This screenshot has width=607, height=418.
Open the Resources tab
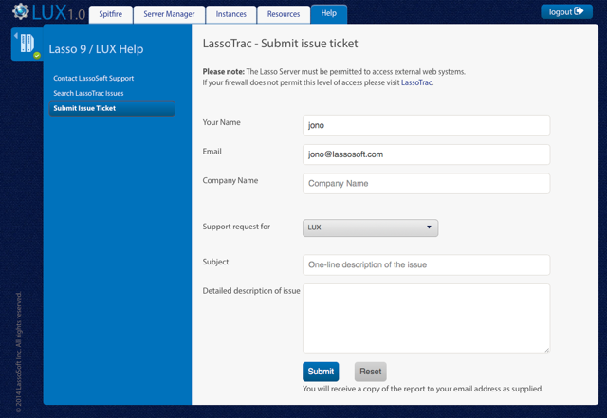(x=284, y=14)
